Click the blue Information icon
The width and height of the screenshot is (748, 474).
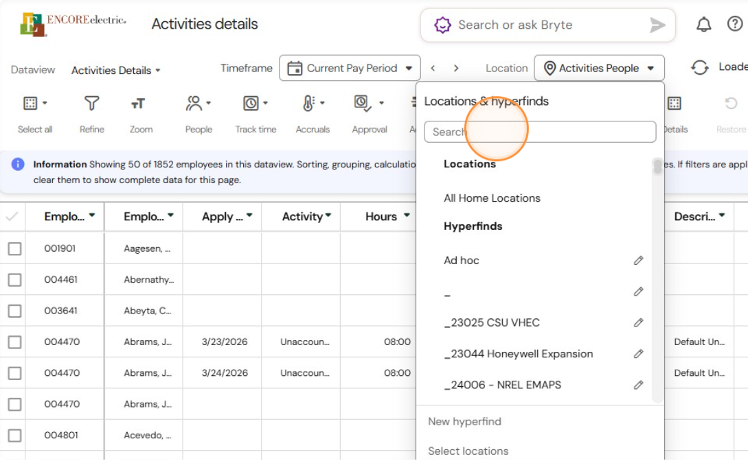click(18, 165)
